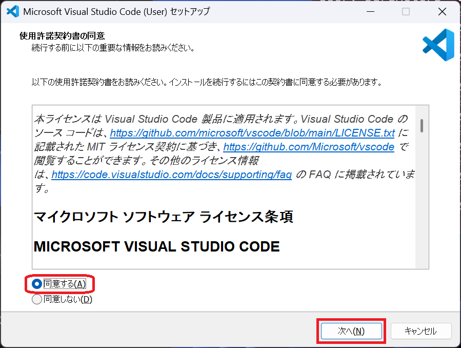Click the large VS Code logo
Viewport: 461px width, 348px height.
pos(438,45)
